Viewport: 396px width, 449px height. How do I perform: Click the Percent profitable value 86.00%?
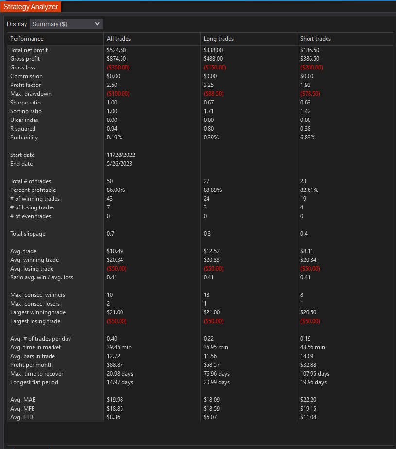coord(117,190)
